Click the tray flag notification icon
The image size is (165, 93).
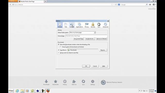pyautogui.click(x=142, y=91)
